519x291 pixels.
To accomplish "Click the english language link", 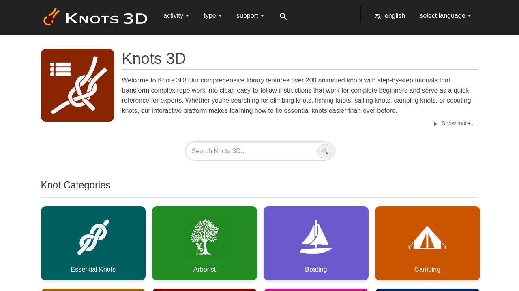I will click(395, 16).
